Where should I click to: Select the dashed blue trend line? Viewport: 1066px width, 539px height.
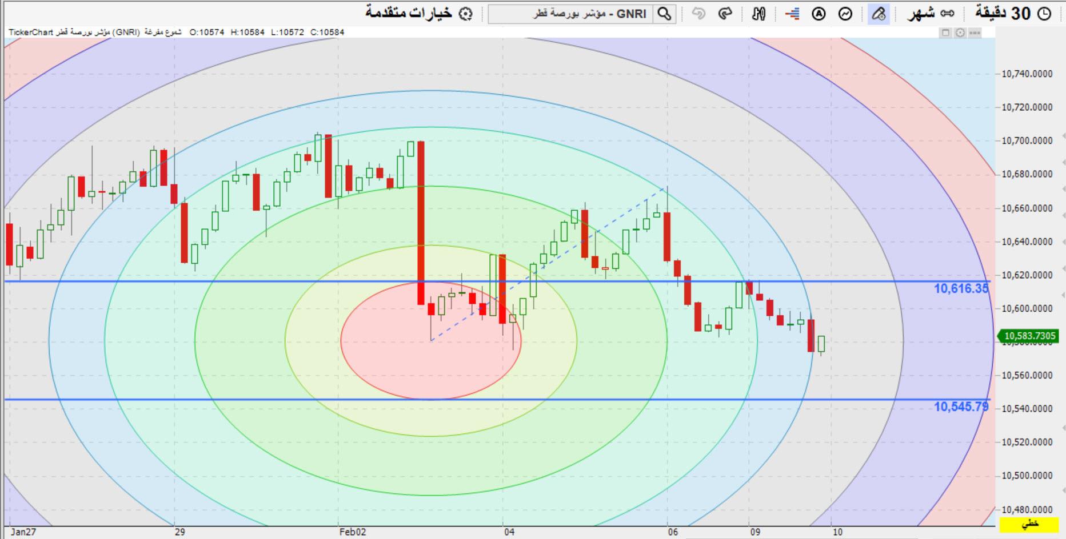tap(549, 264)
